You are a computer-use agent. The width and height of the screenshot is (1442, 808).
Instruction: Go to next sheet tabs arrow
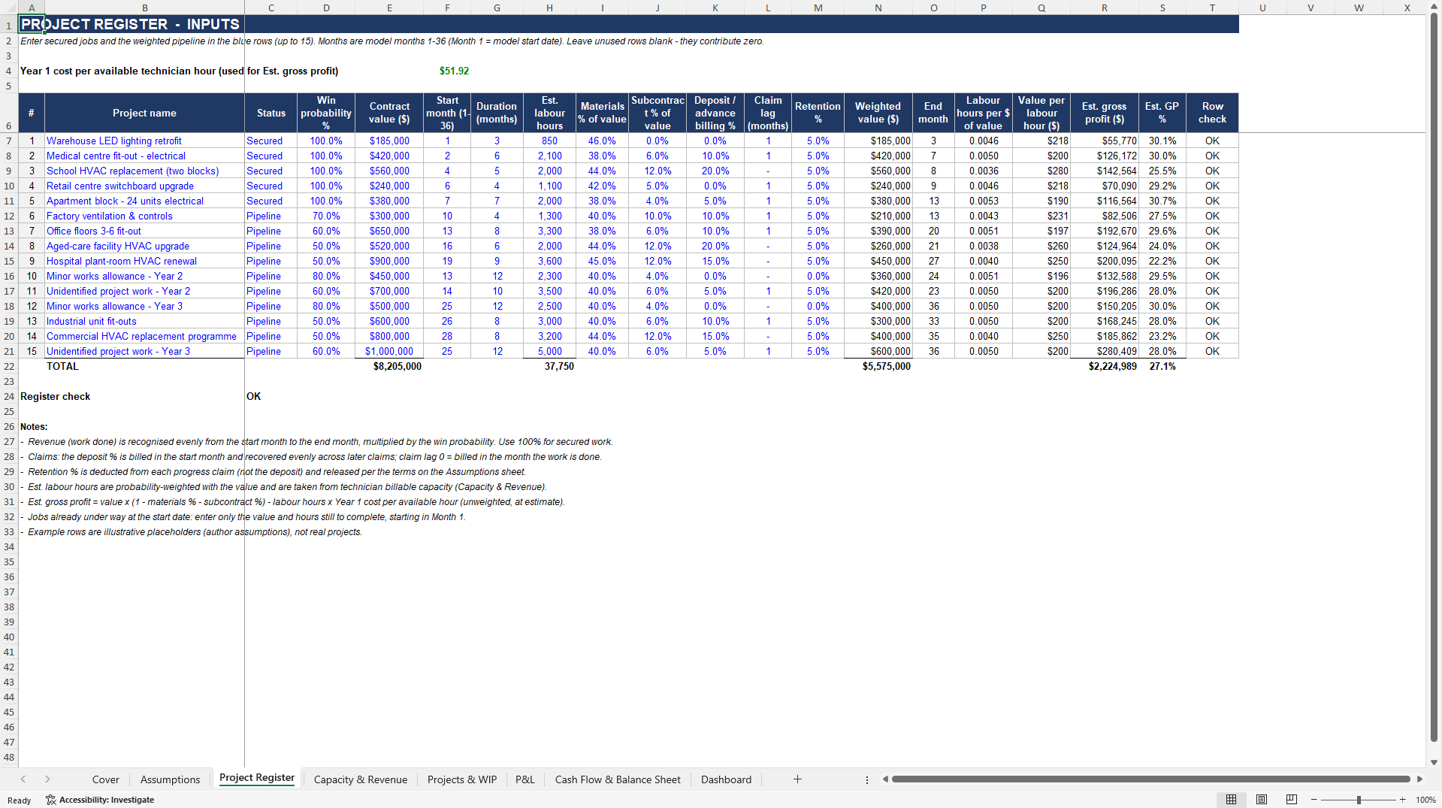click(47, 779)
